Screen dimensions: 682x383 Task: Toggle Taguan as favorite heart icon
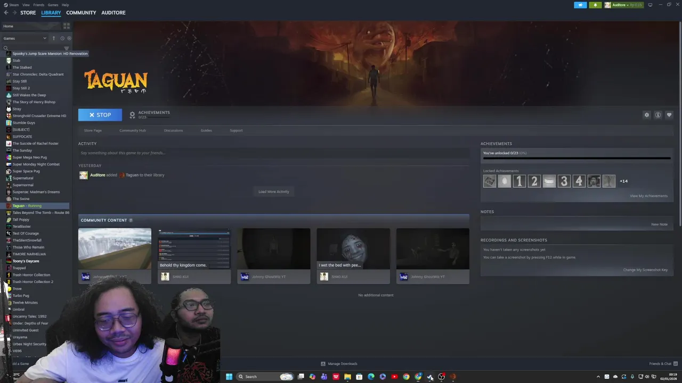click(669, 115)
